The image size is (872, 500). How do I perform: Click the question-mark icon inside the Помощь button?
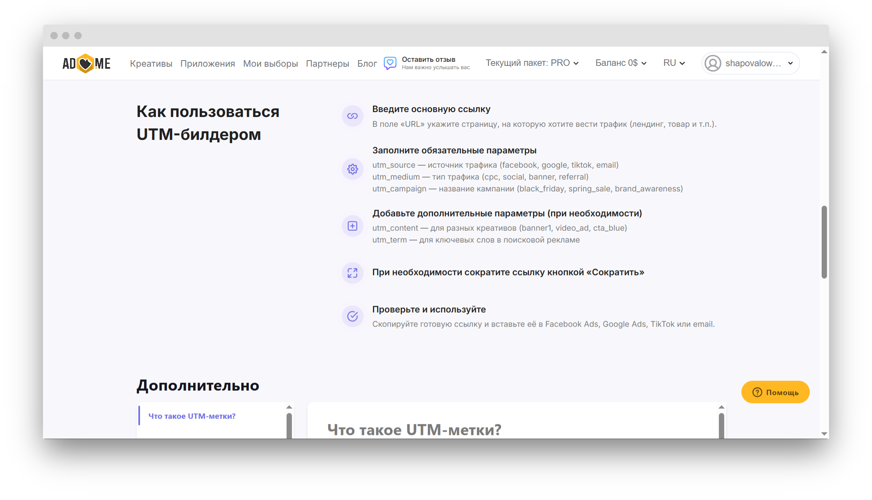(x=757, y=392)
